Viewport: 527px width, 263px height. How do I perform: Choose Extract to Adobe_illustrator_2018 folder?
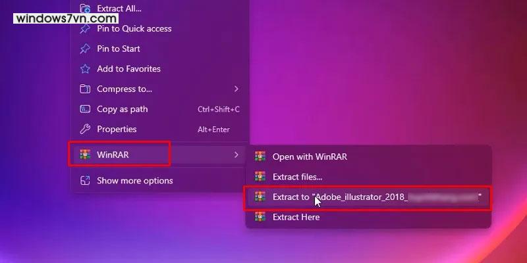368,197
